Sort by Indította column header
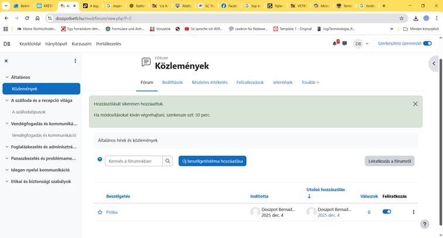Image resolution: width=443 pixels, height=238 pixels. pyautogui.click(x=259, y=196)
